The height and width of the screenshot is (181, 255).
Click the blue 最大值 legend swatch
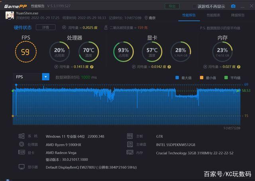[177, 78]
